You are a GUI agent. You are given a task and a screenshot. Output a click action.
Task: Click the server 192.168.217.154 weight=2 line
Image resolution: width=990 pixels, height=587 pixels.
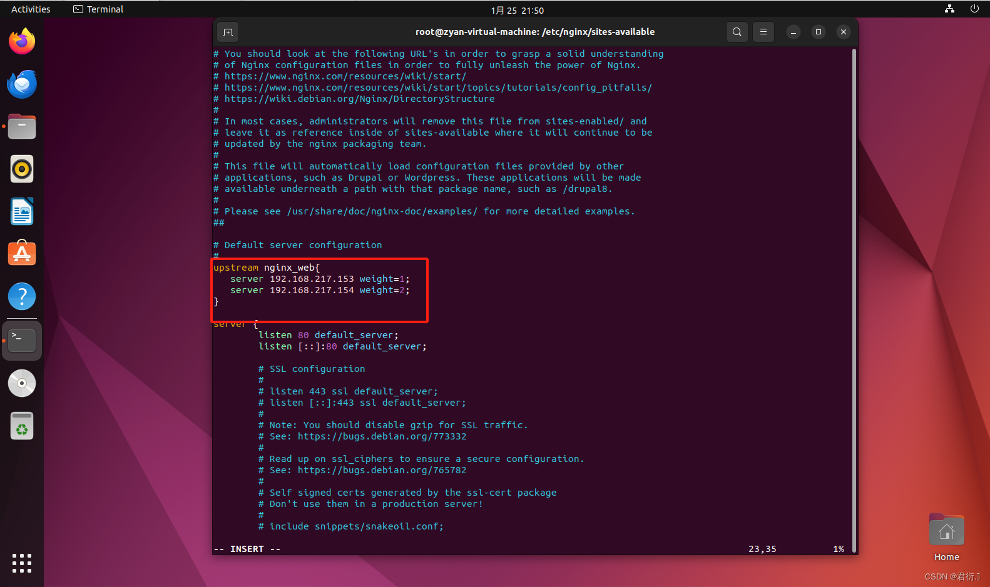click(320, 290)
